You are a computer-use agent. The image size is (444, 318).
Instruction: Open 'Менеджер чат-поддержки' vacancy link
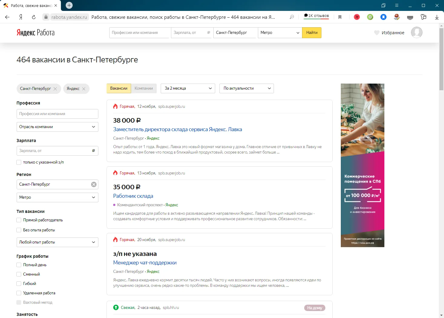click(x=145, y=263)
